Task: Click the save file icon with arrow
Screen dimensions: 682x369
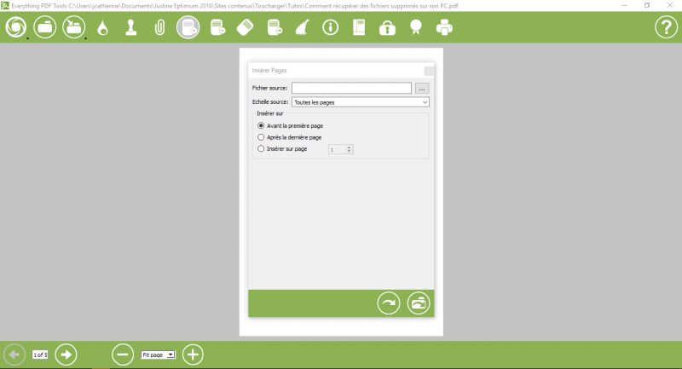Action: click(73, 27)
